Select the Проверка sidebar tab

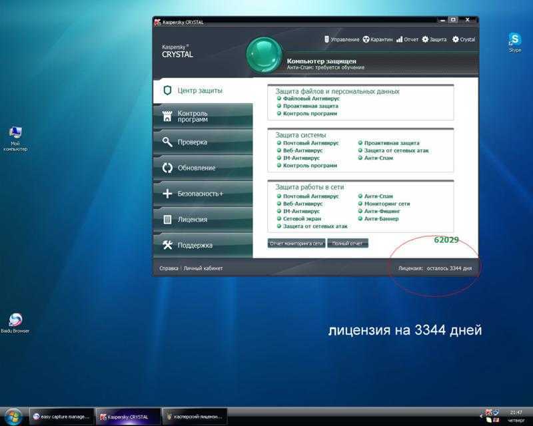click(x=203, y=142)
